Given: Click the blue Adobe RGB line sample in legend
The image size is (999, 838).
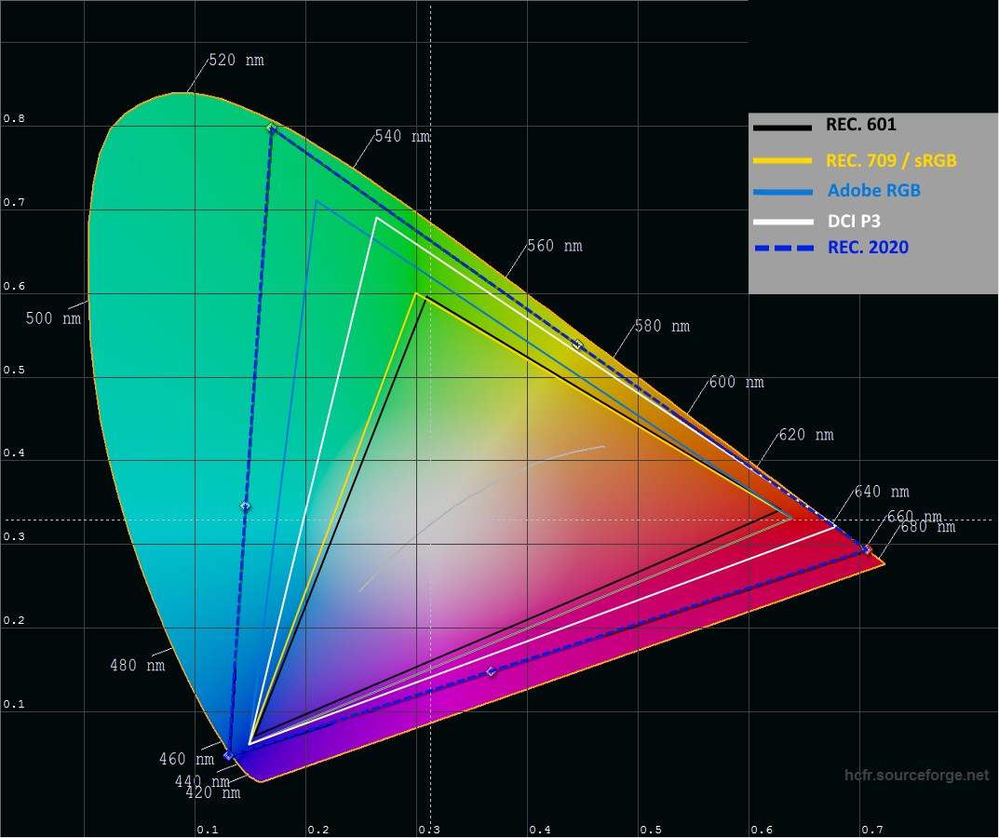Looking at the screenshot, I should tap(782, 192).
